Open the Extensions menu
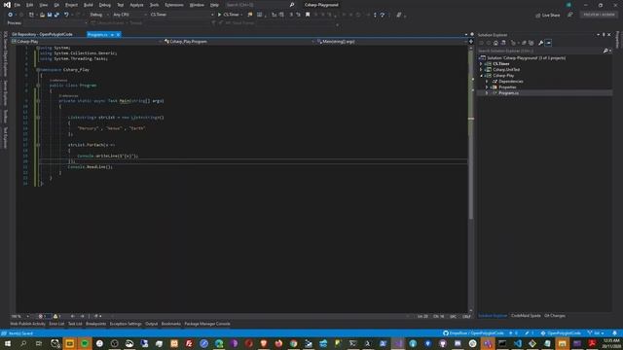The image size is (623, 350). 174,5
